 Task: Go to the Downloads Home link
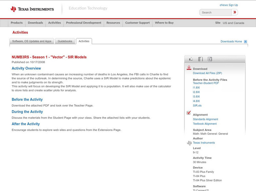pyautogui.click(x=231, y=42)
